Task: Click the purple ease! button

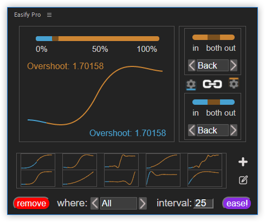Action: tap(237, 203)
